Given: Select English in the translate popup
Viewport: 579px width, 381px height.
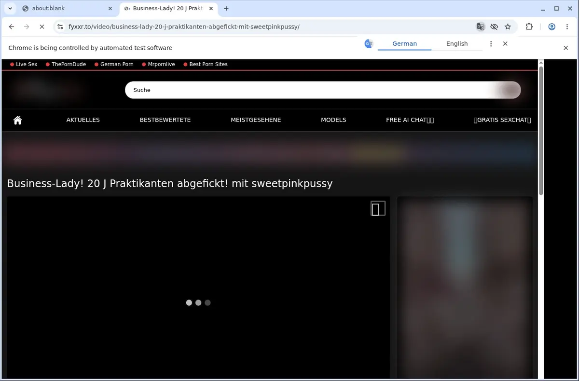Looking at the screenshot, I should [x=457, y=43].
